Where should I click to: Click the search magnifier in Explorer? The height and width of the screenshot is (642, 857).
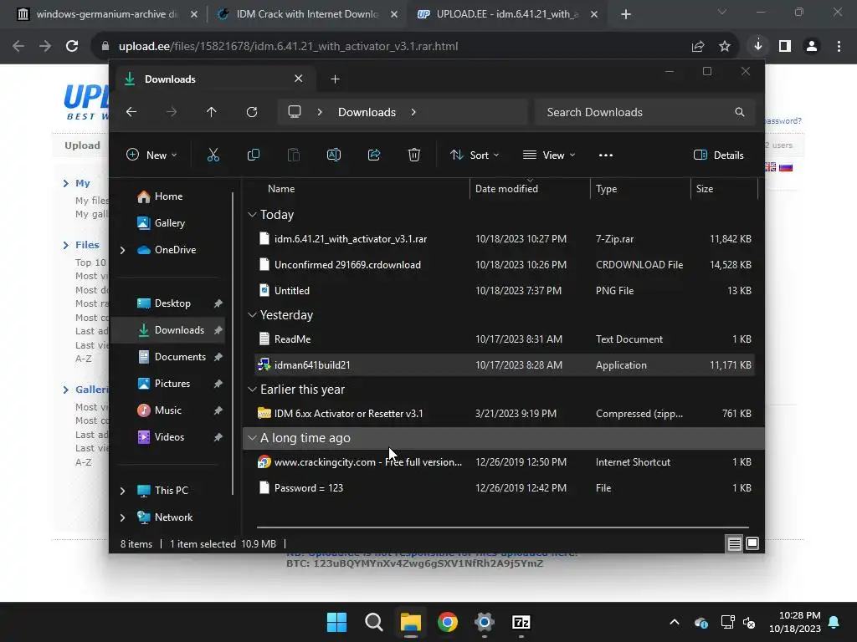tap(740, 112)
